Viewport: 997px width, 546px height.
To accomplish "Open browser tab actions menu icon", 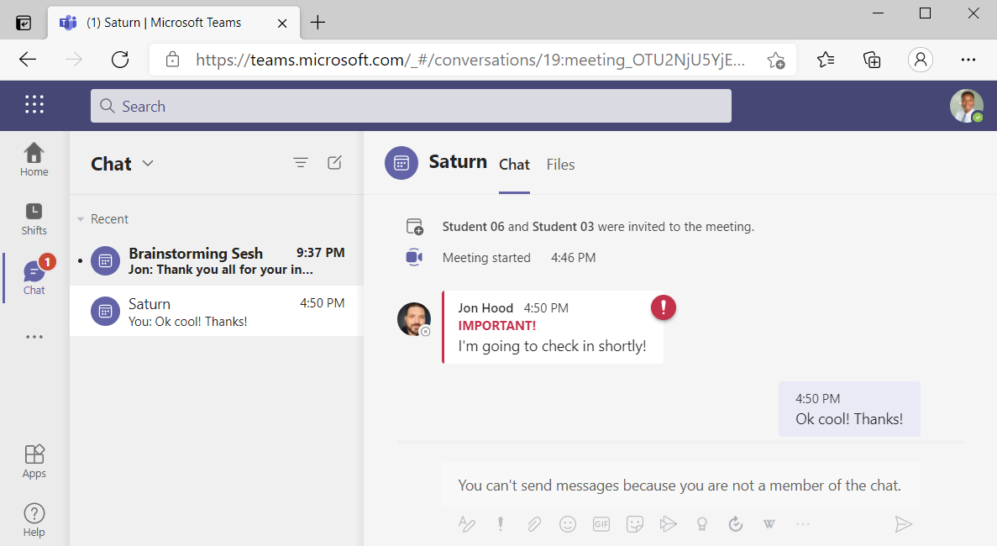I will click(24, 23).
